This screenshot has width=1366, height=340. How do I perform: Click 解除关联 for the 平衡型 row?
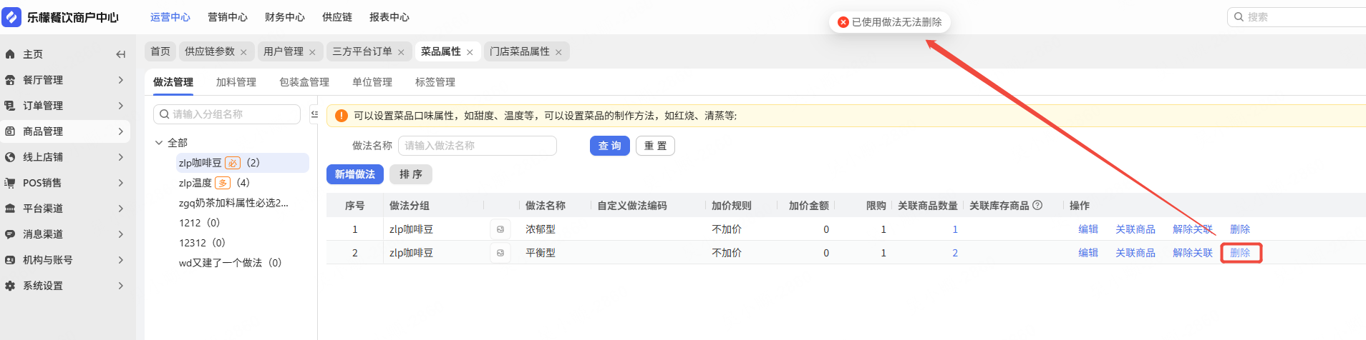(1192, 253)
